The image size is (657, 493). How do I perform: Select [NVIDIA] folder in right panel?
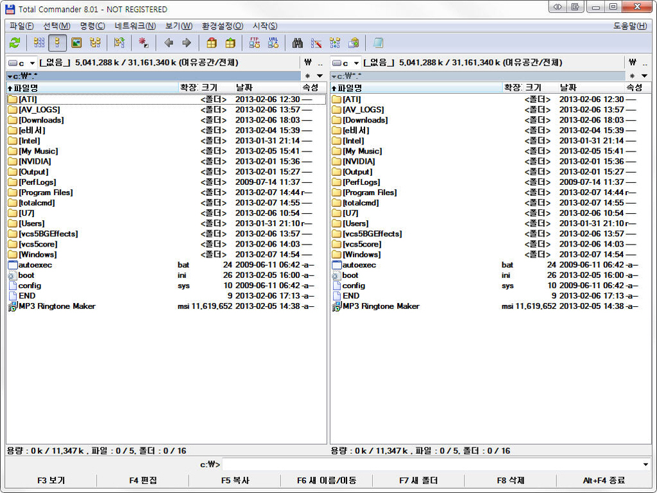click(x=490, y=161)
